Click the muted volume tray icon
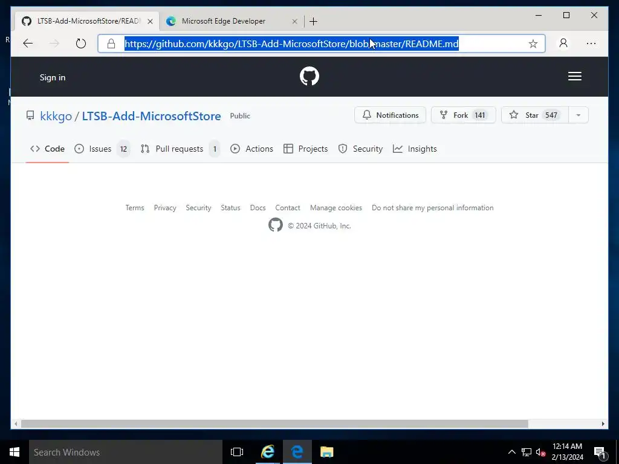619x464 pixels. 540,452
